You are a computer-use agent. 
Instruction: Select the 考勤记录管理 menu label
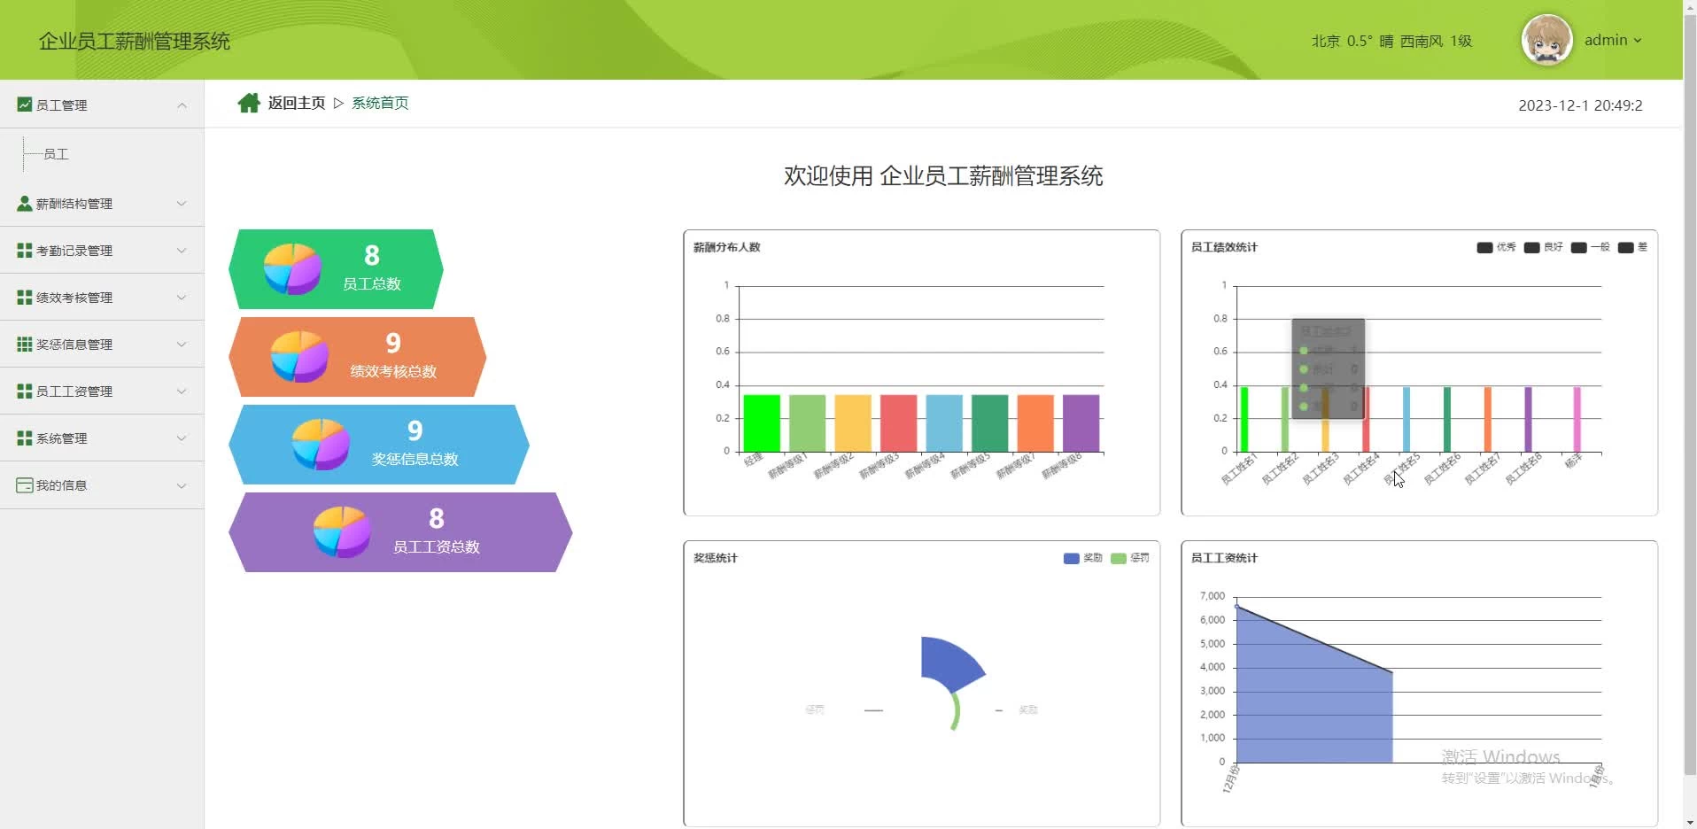(74, 251)
